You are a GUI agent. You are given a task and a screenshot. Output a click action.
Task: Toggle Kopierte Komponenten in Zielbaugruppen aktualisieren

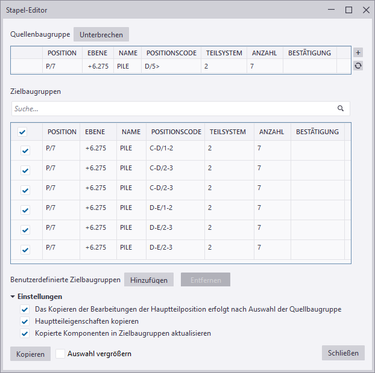[25, 333]
